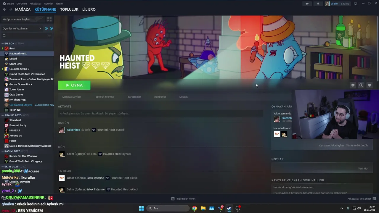The height and width of the screenshot is (213, 379).
Task: Collapse the ARALIK 2025 category
Action: [2, 115]
